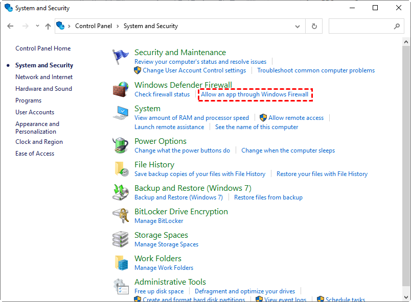The width and height of the screenshot is (411, 302).
Task: Click the System computer monitor icon
Action: point(121,113)
